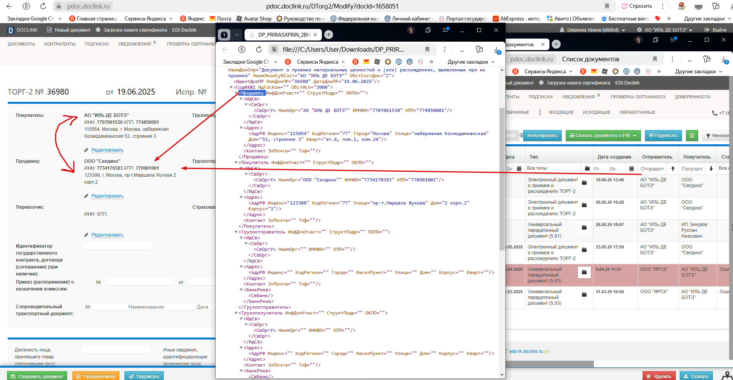Open AliExpress bookmark
Screen dimensions: 733x380
517,19
